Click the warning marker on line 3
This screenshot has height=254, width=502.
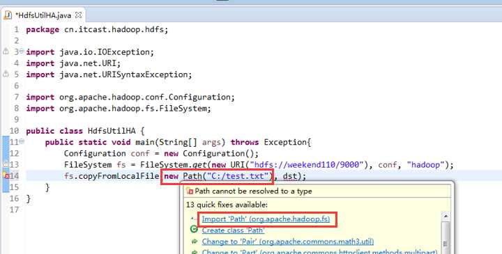click(6, 51)
